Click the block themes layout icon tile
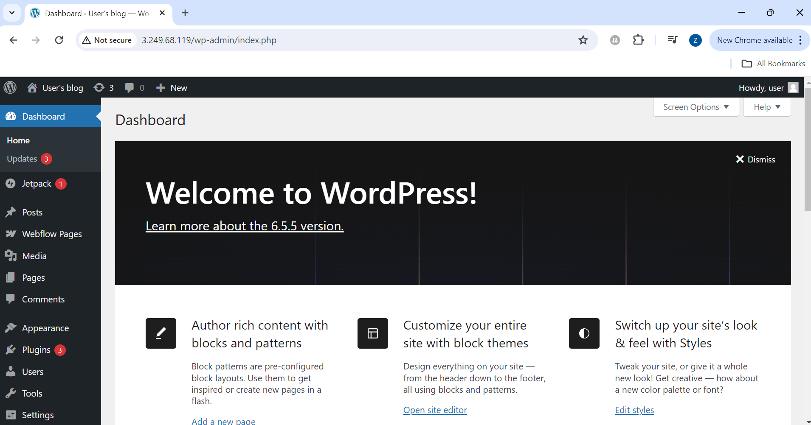 [373, 333]
